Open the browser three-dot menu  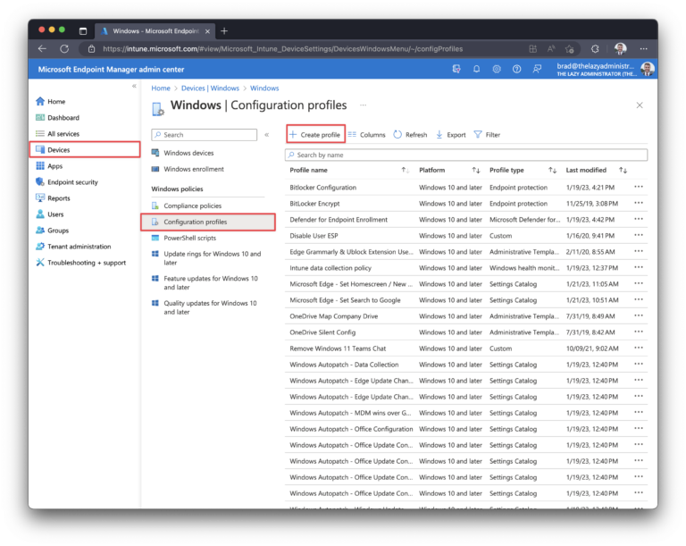643,48
